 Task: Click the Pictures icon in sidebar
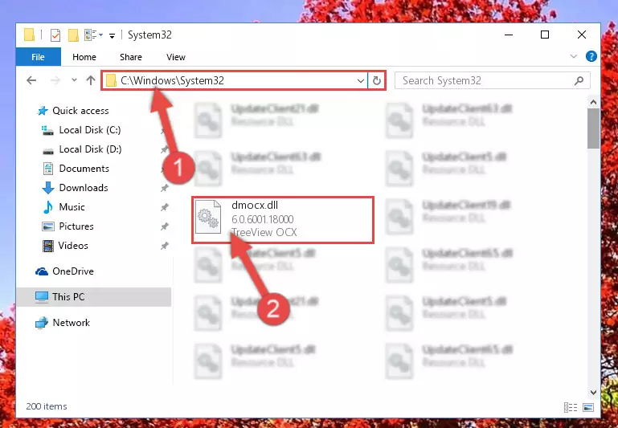tap(48, 226)
